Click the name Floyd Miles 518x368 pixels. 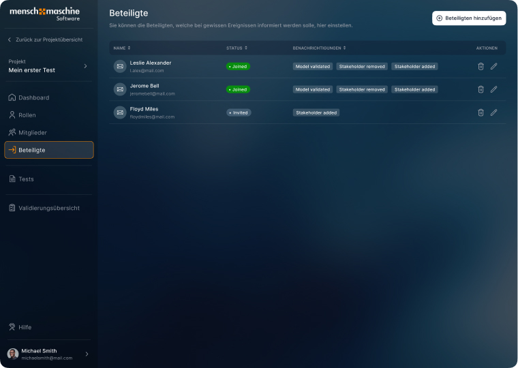144,109
